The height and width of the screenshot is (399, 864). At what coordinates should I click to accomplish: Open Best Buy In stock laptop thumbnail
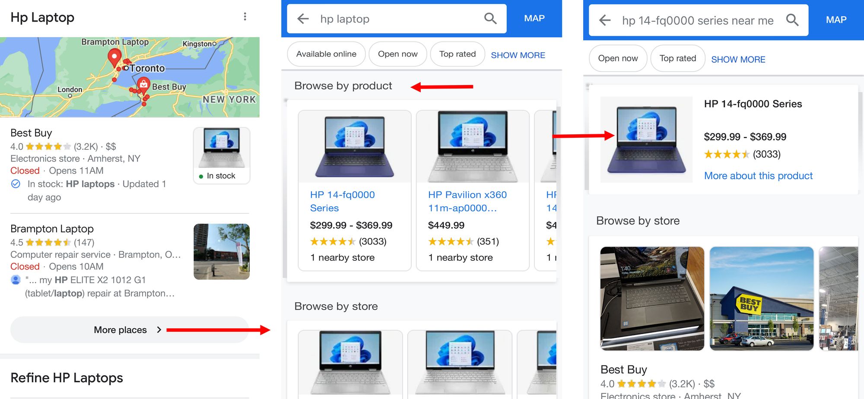(222, 155)
